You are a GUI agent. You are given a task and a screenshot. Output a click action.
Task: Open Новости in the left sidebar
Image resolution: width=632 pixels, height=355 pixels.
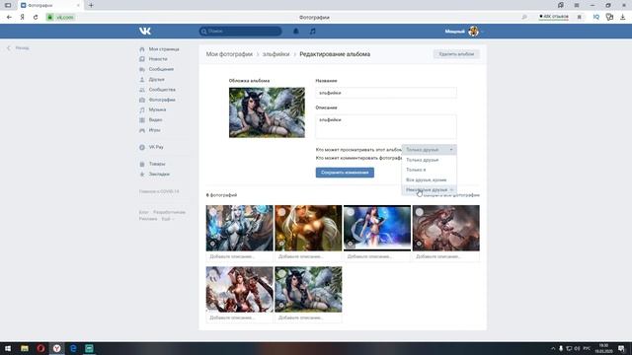coord(158,59)
